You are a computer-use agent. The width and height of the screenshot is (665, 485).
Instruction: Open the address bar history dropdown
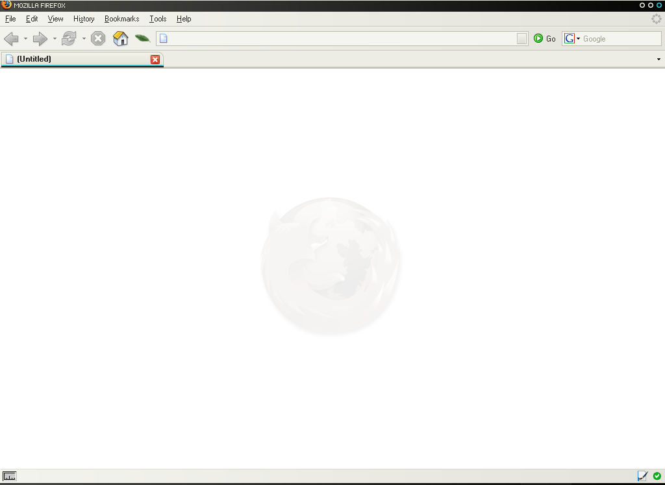(522, 38)
